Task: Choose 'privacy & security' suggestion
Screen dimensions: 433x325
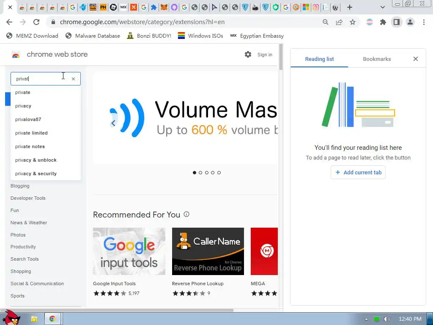Action: tap(46, 174)
